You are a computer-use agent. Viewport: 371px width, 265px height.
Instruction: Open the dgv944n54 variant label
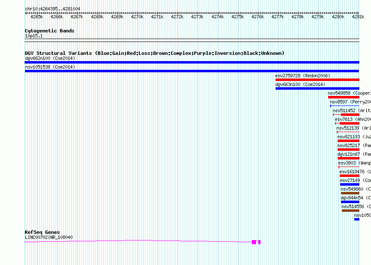click(x=356, y=198)
